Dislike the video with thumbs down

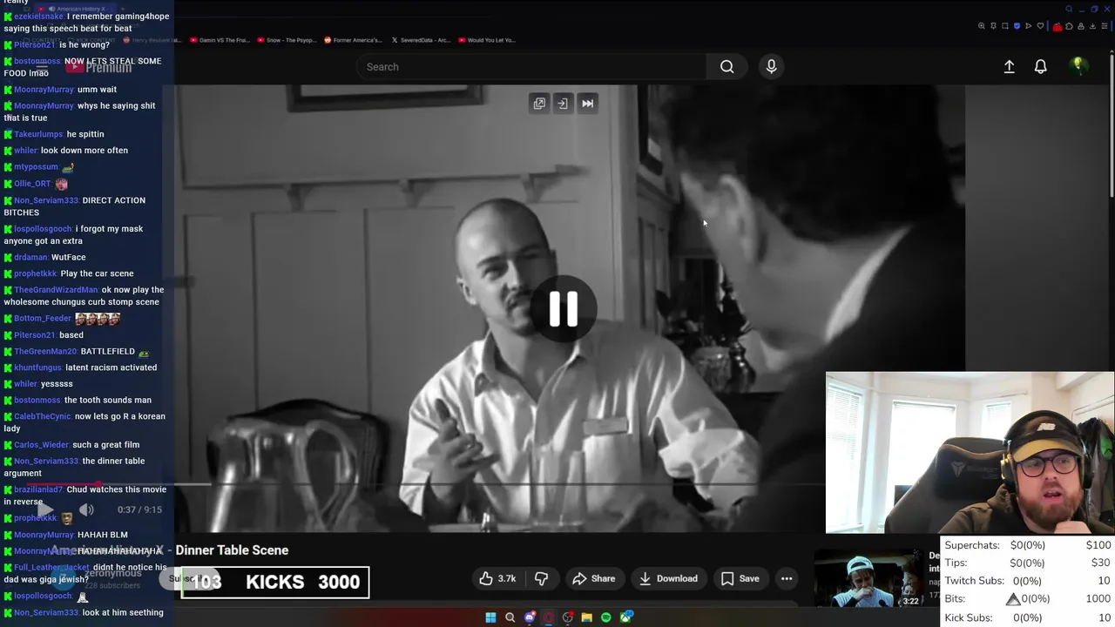coord(542,578)
